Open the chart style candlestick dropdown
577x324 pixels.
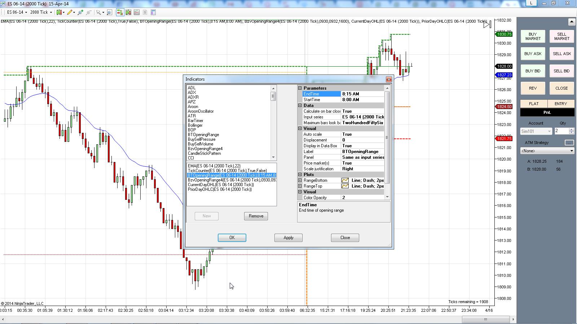61,12
